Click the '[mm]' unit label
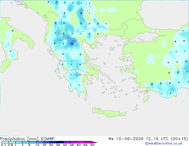 pyautogui.click(x=33, y=139)
